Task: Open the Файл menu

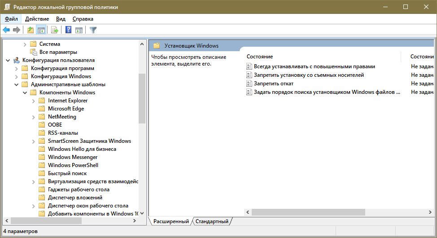Action: click(11, 19)
